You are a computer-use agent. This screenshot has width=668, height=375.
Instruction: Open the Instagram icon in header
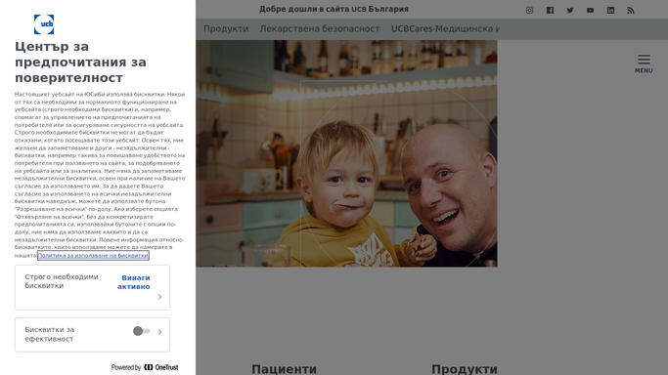click(529, 10)
